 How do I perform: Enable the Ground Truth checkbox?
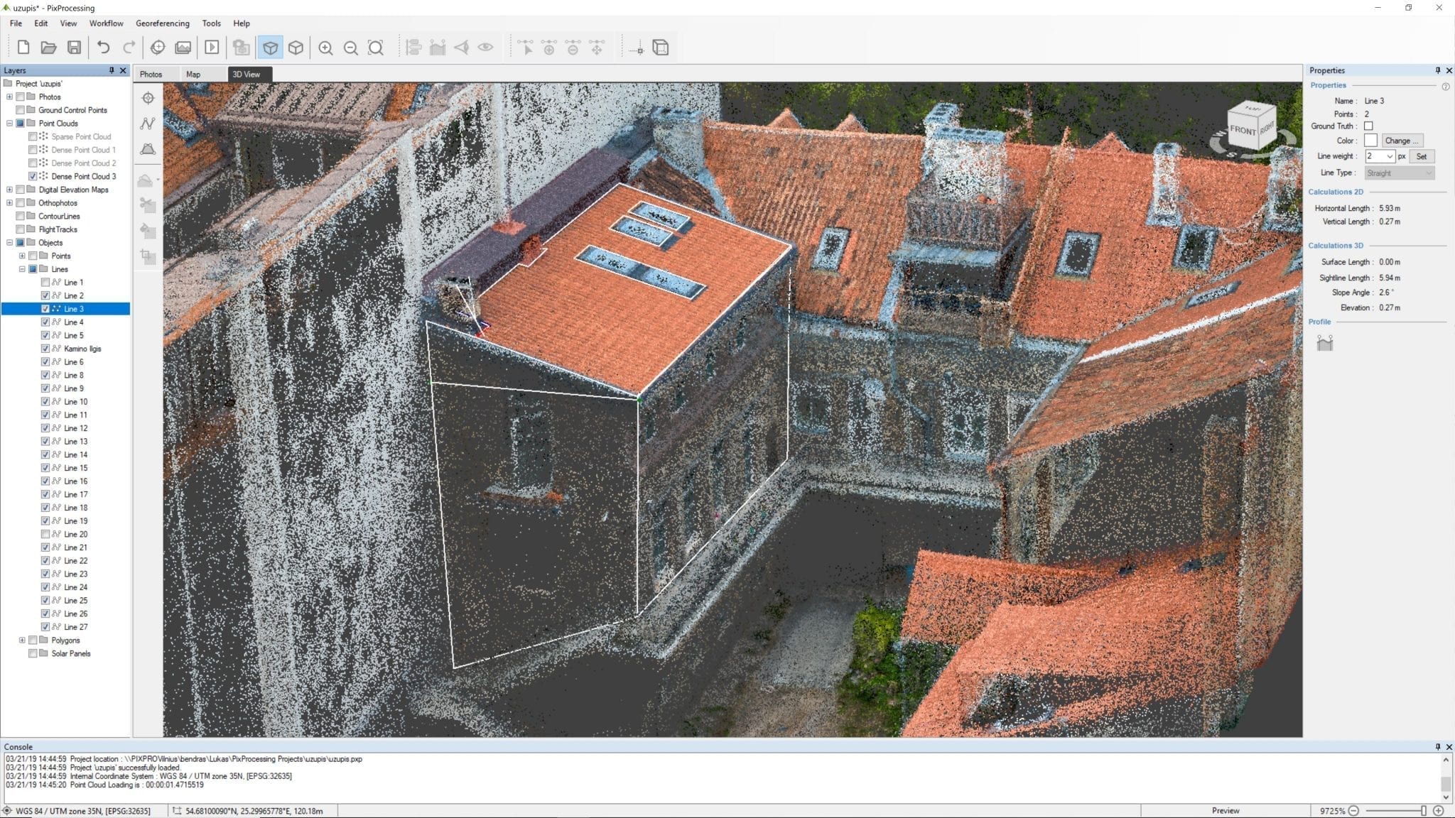pyautogui.click(x=1368, y=126)
